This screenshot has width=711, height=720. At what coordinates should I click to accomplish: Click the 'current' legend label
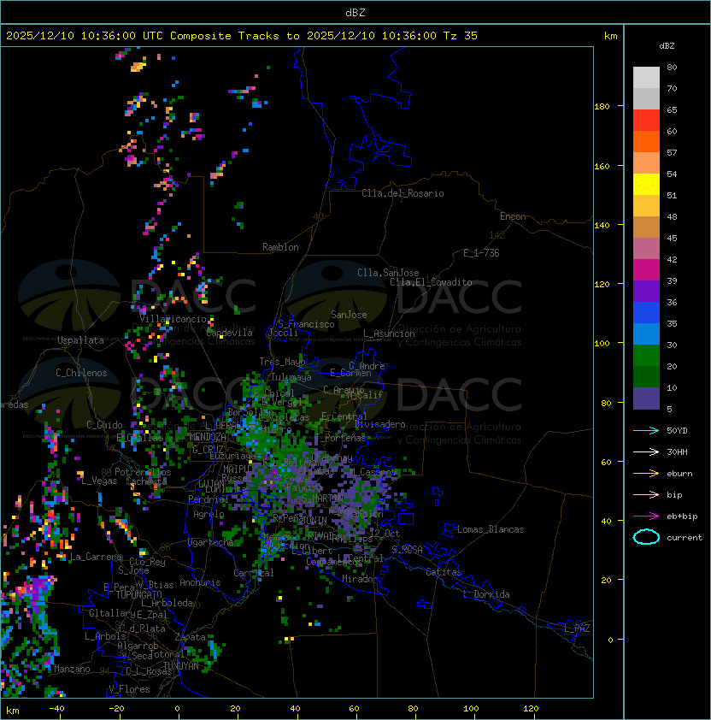685,538
